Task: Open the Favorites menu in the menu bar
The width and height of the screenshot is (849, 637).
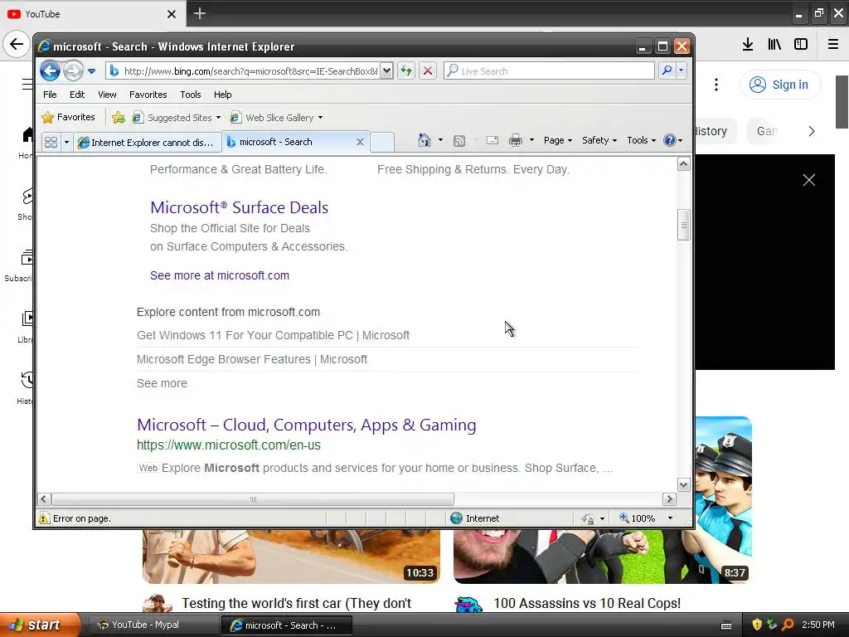Action: (148, 95)
